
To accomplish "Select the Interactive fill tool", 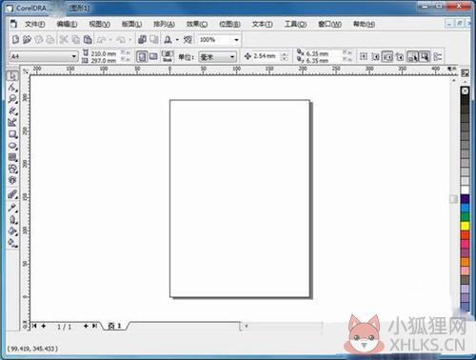I will click(12, 243).
